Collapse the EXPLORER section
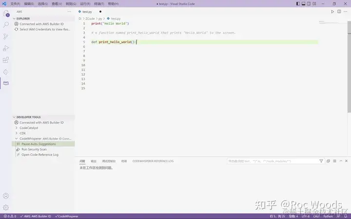Viewport: 351px width, 219px height. [x=43, y=18]
